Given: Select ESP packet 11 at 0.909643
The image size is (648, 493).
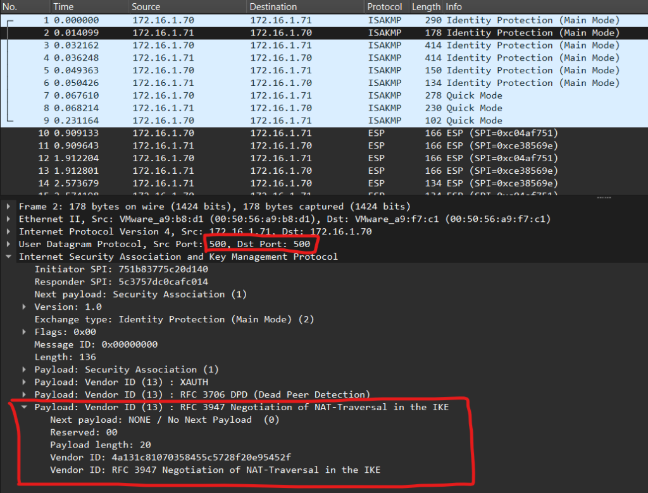Looking at the screenshot, I should click(324, 146).
